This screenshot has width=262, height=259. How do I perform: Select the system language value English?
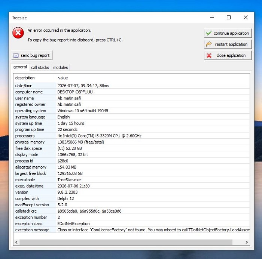64,117
